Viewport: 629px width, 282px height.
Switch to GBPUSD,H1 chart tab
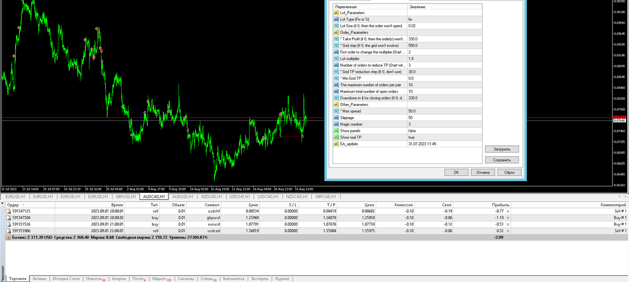point(125,197)
